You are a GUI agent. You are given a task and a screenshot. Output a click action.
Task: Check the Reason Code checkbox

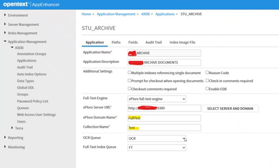(207, 73)
